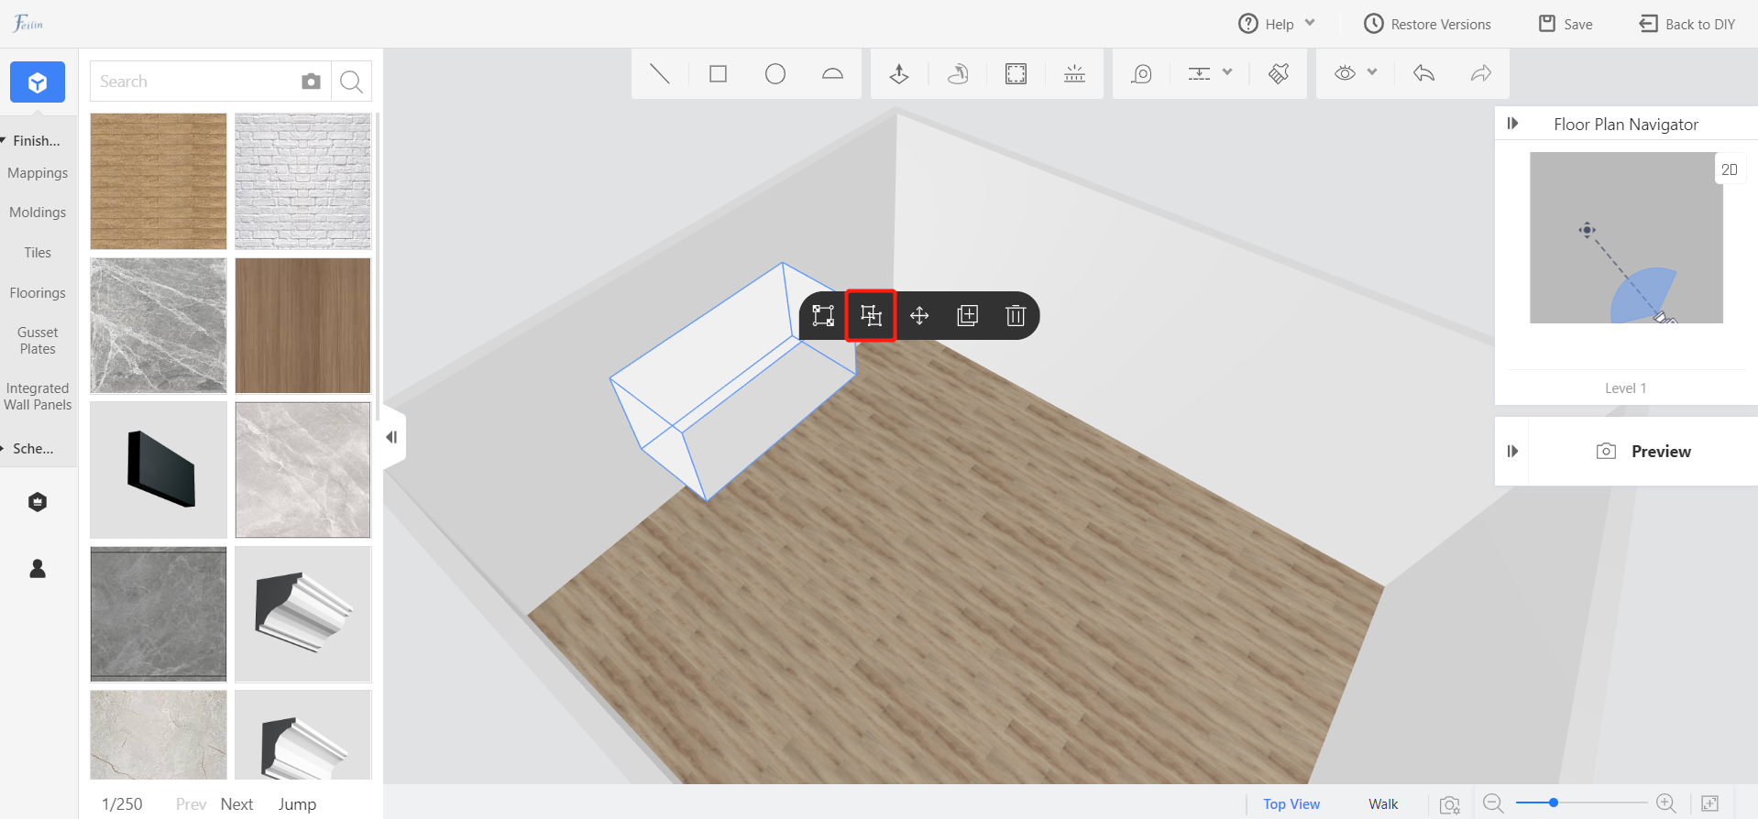The width and height of the screenshot is (1758, 819).
Task: Click the duplicate icon in floating toolbar
Action: coord(967,316)
